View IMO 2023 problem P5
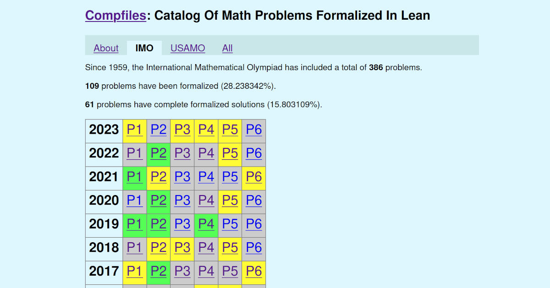 coord(230,130)
